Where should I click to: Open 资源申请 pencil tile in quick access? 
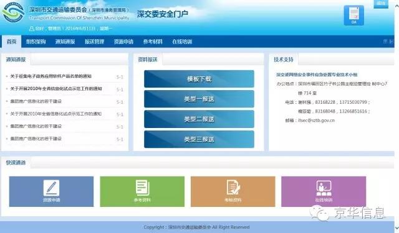pyautogui.click(x=51, y=191)
